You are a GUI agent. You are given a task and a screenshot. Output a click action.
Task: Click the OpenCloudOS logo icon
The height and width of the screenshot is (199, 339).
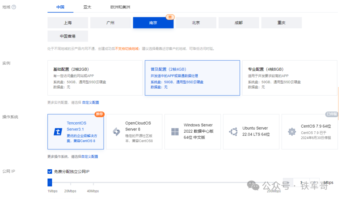coord(116,131)
